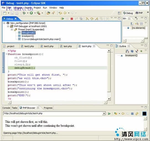Switch to the test.php editor tab
The height and width of the screenshot is (141, 150).
point(66,46)
